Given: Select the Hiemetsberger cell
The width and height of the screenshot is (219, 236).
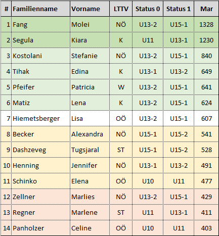Looking at the screenshot, I should tap(40, 118).
